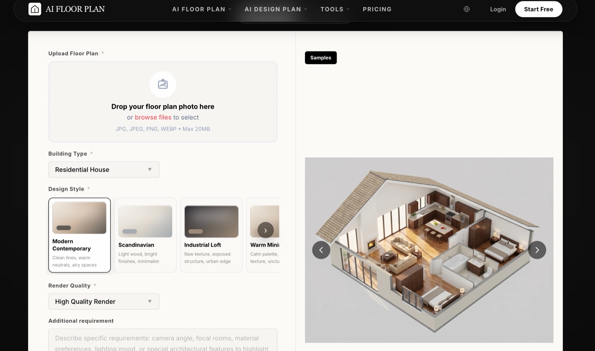Click the 'Additional requirement' label

[x=81, y=321]
